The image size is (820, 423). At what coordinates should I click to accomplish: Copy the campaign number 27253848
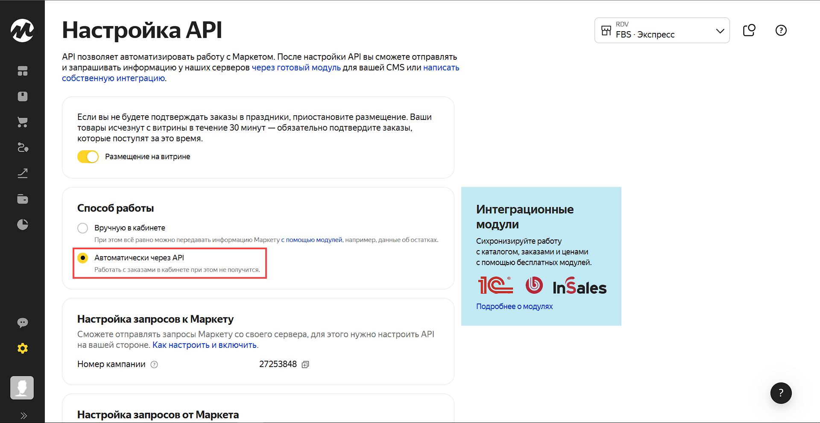(305, 365)
